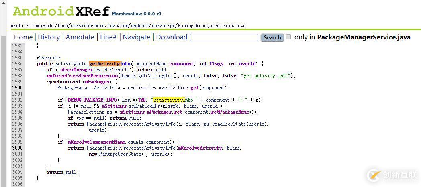The width and height of the screenshot is (421, 187).
Task: Toggle Line# numbering
Action: click(x=108, y=37)
